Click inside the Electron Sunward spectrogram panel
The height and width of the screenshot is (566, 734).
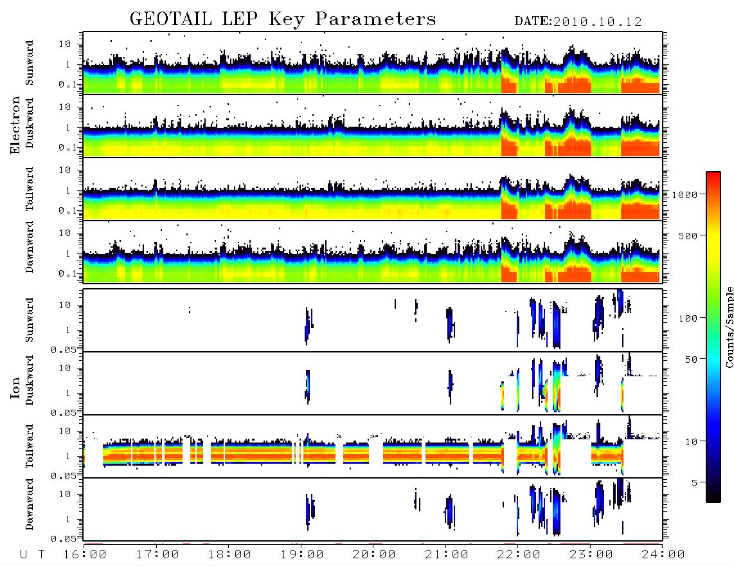coord(373,63)
